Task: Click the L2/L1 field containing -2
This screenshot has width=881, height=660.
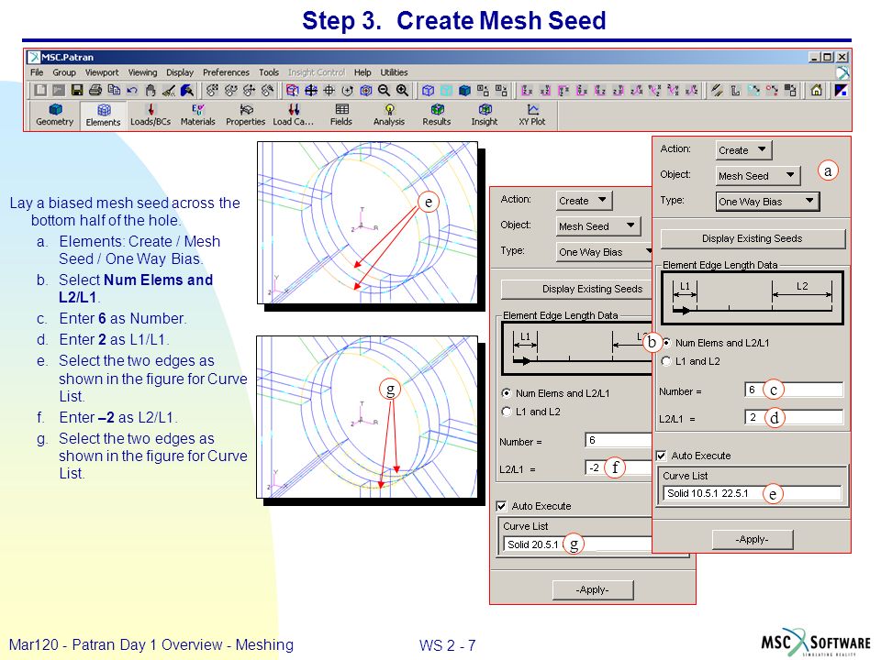Action: tap(619, 467)
